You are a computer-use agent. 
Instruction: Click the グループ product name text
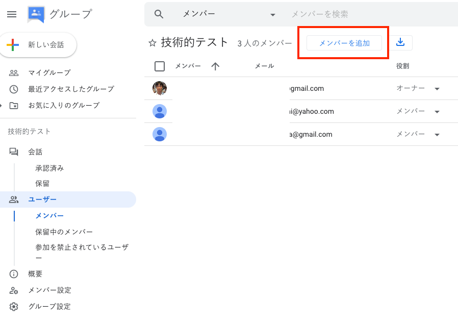click(x=71, y=14)
